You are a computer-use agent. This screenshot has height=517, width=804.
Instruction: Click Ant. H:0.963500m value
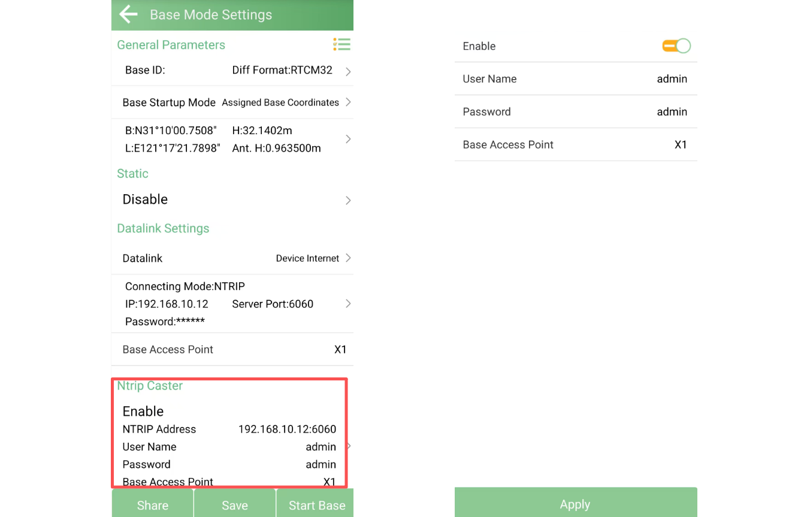click(276, 148)
